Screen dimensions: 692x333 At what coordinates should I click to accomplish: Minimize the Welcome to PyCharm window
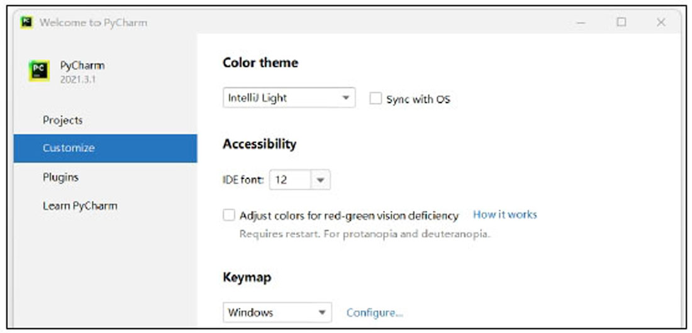click(x=581, y=23)
